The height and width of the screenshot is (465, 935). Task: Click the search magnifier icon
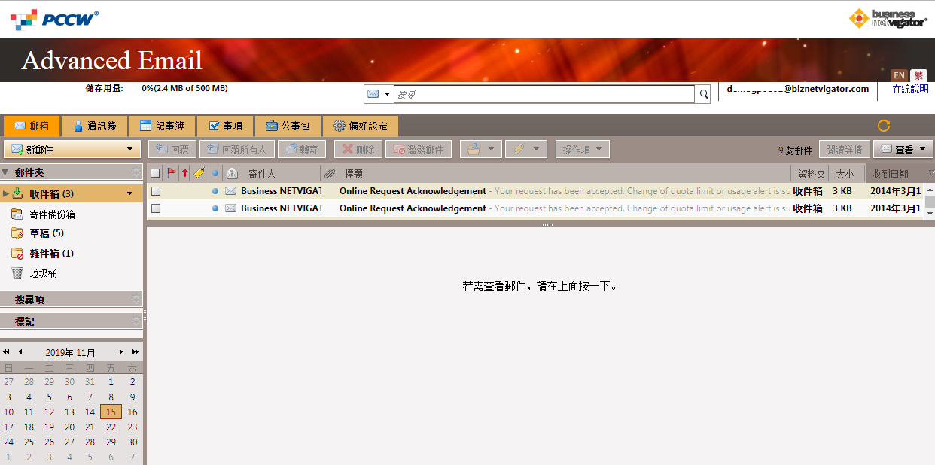pyautogui.click(x=703, y=93)
